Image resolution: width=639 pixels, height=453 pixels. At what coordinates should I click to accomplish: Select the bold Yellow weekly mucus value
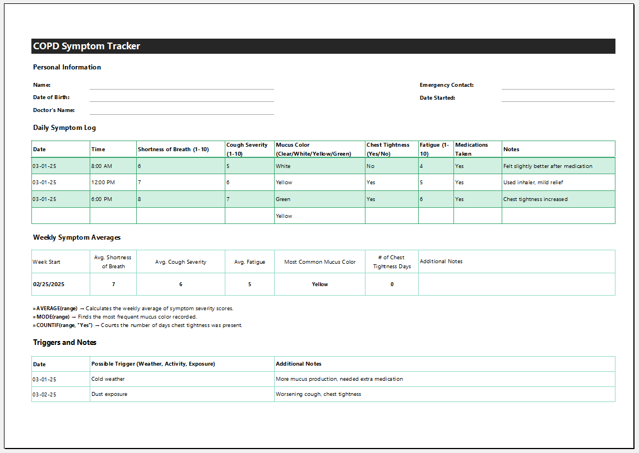click(x=320, y=284)
